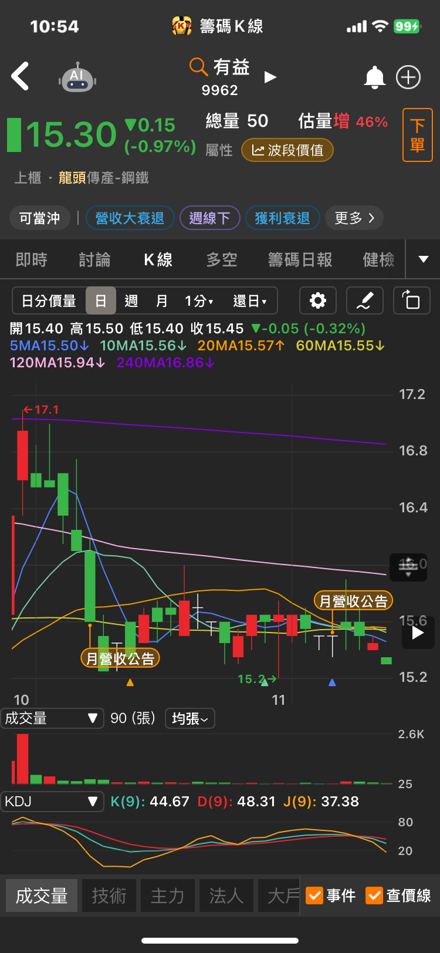The image size is (440, 953).
Task: Select the bottom 法人 indicator tab
Action: (226, 895)
